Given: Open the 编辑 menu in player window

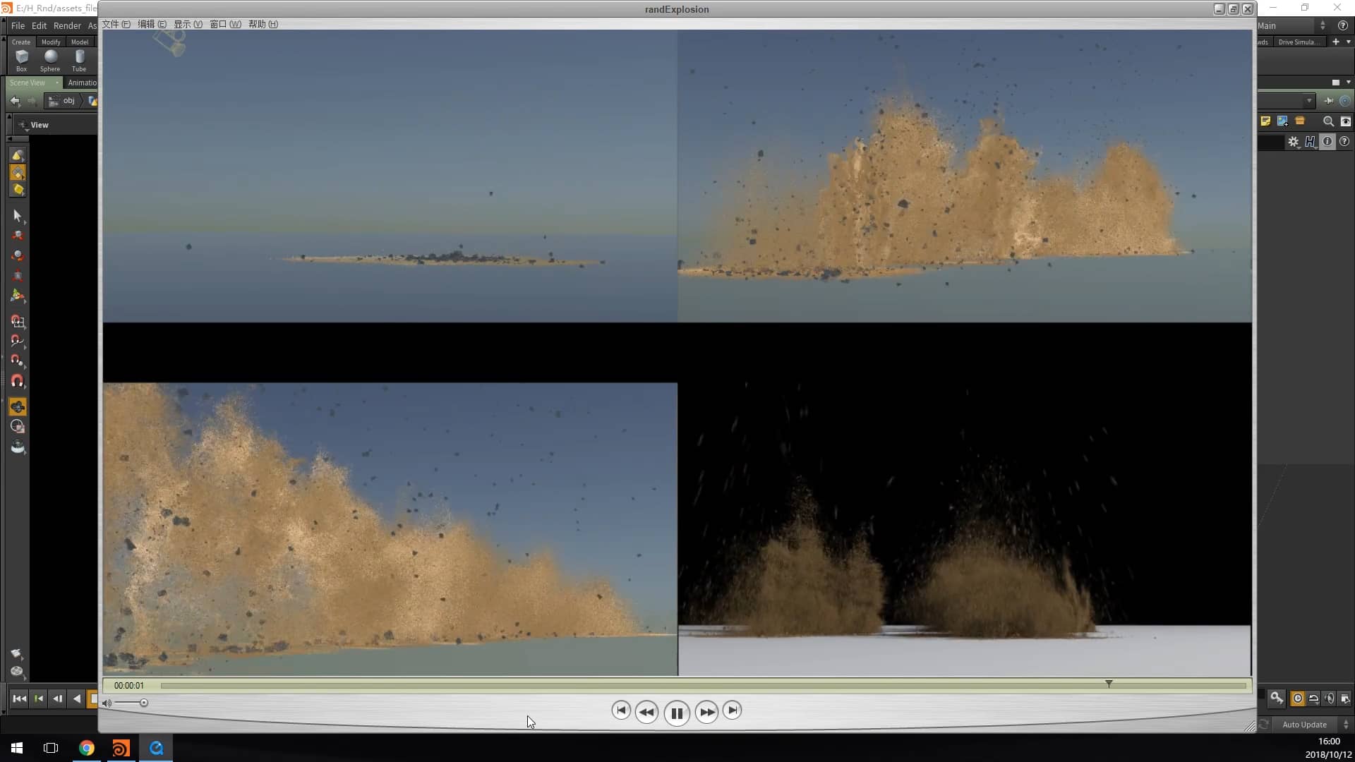Looking at the screenshot, I should tap(152, 24).
